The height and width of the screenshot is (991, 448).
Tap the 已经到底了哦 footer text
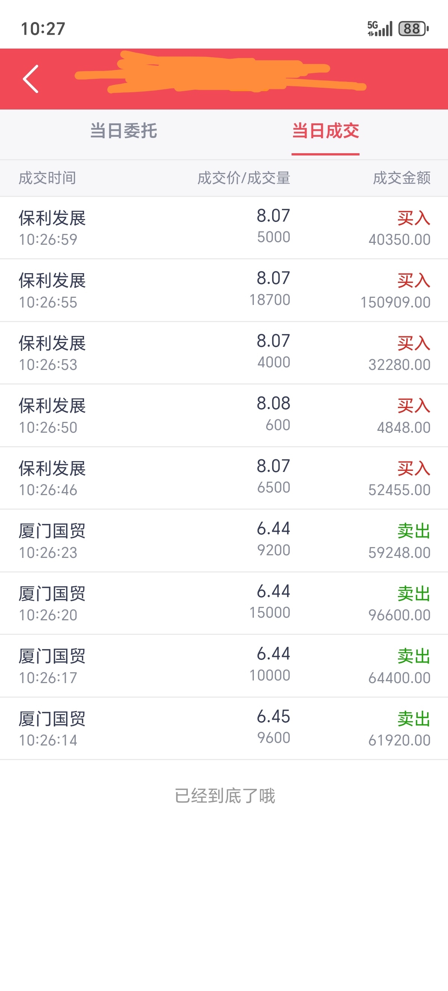point(225,796)
